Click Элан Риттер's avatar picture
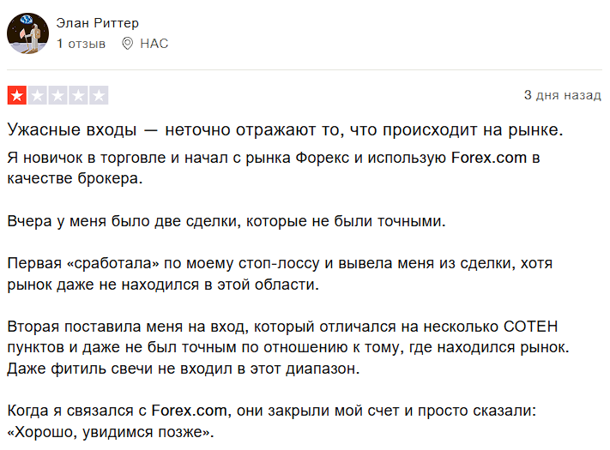This screenshot has height=450, width=610. (28, 33)
